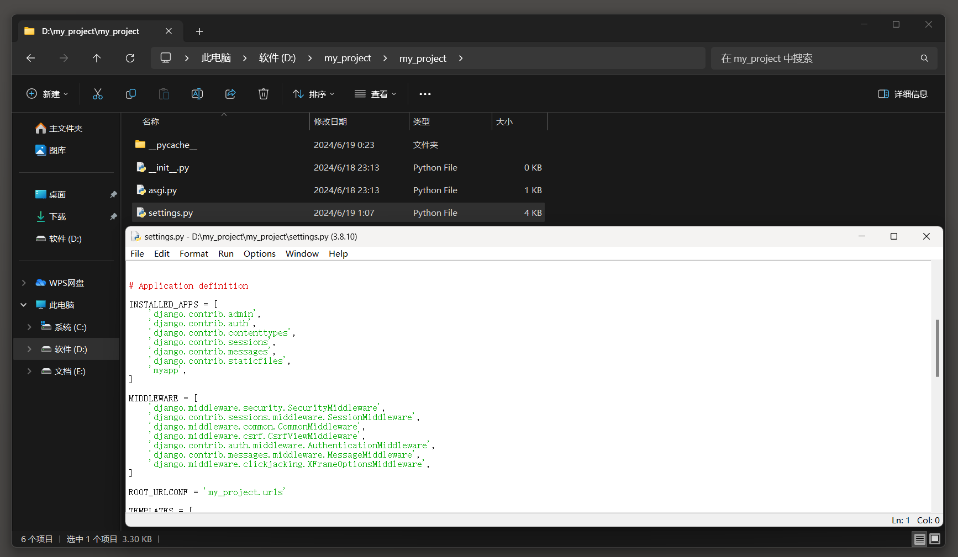Open a new Explorer tab with plus
958x557 pixels.
tap(199, 31)
